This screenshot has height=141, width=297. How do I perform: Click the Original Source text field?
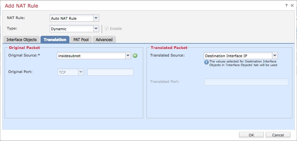(91, 56)
